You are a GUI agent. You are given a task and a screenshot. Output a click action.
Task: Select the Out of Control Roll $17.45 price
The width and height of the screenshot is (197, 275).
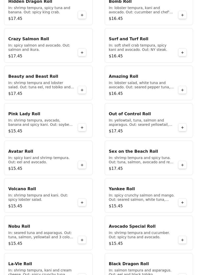[x=116, y=131]
